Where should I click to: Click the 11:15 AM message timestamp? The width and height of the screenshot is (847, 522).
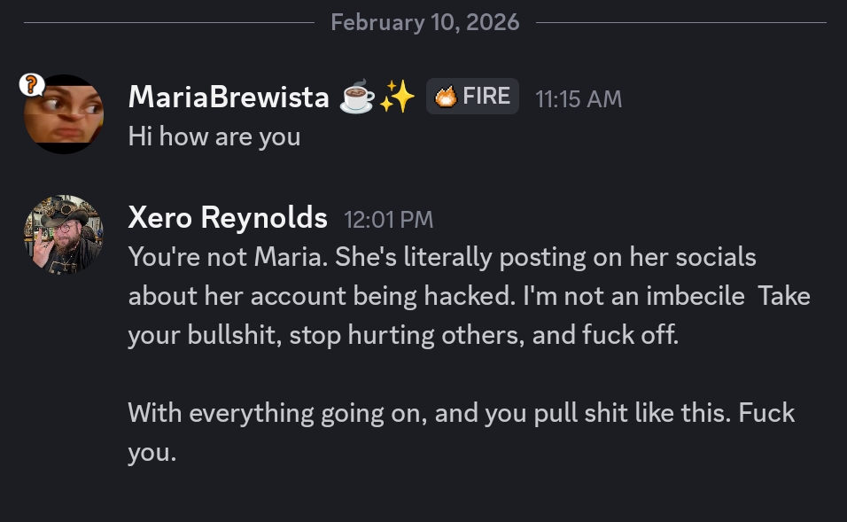[x=579, y=98]
